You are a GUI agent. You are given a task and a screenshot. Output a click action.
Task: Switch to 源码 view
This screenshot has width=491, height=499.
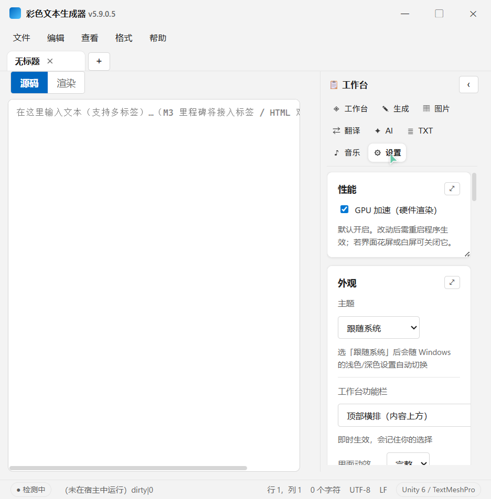click(x=29, y=83)
